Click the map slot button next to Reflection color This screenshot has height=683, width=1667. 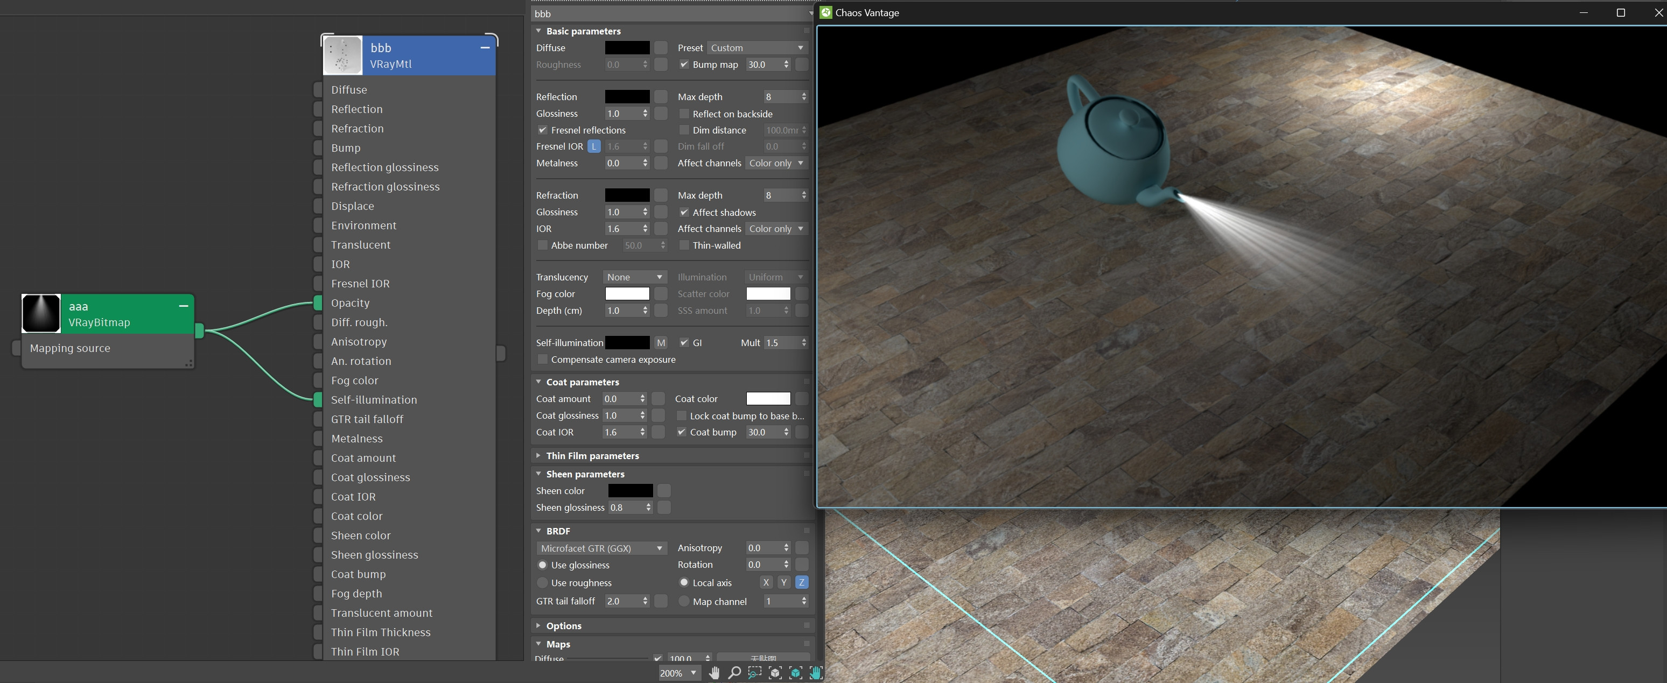click(x=661, y=96)
